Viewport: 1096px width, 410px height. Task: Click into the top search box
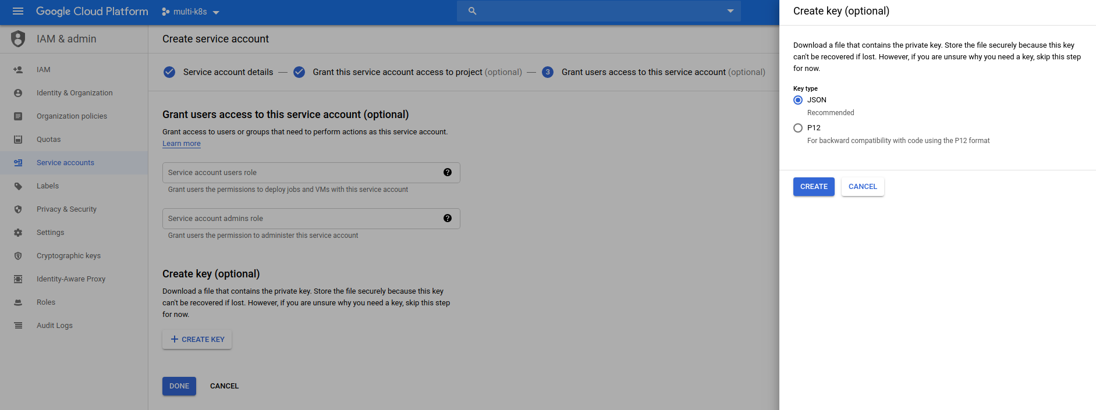pos(599,11)
